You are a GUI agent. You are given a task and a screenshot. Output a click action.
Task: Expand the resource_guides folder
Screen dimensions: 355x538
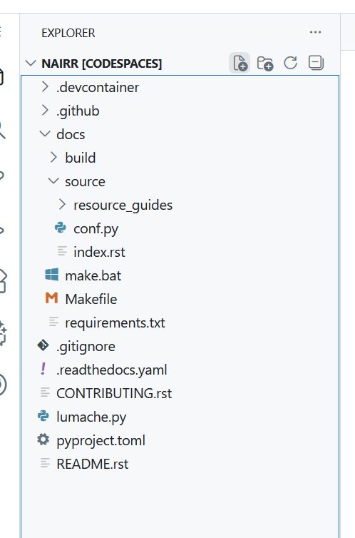click(x=180, y=205)
